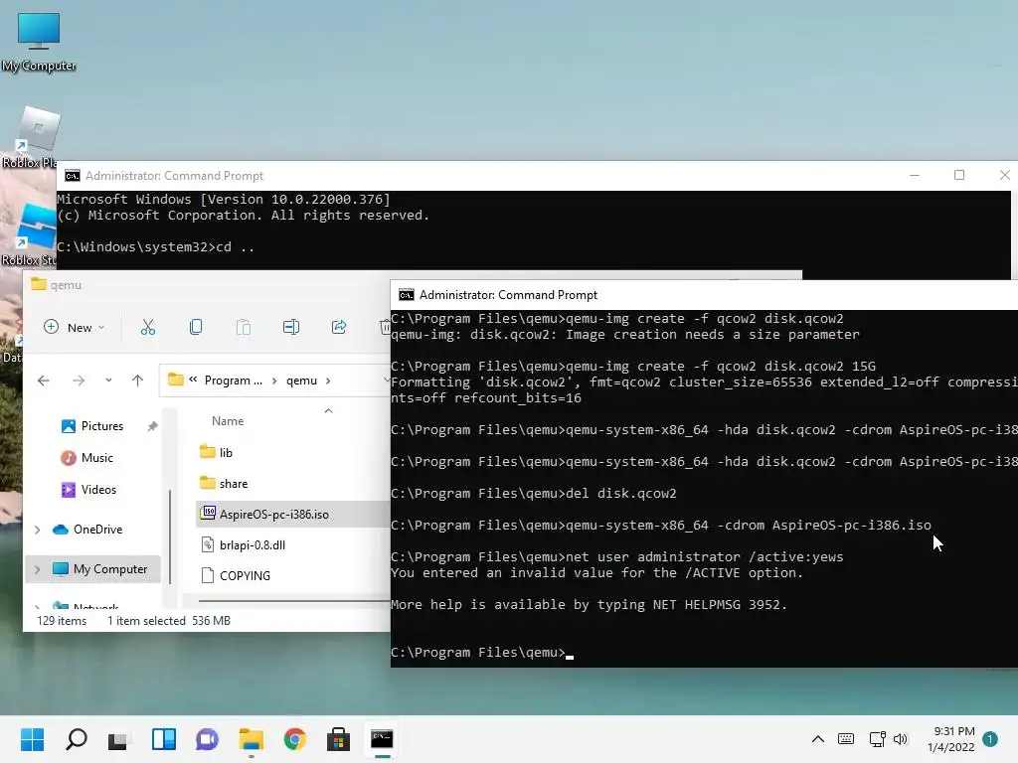Open network settings from the tray icon
1018x763 pixels.
click(877, 739)
